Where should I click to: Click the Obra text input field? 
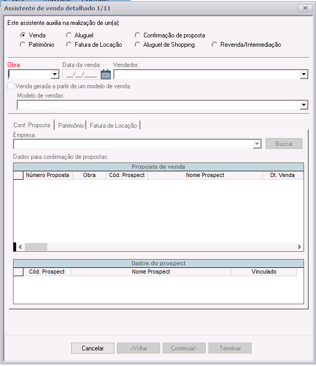30,74
